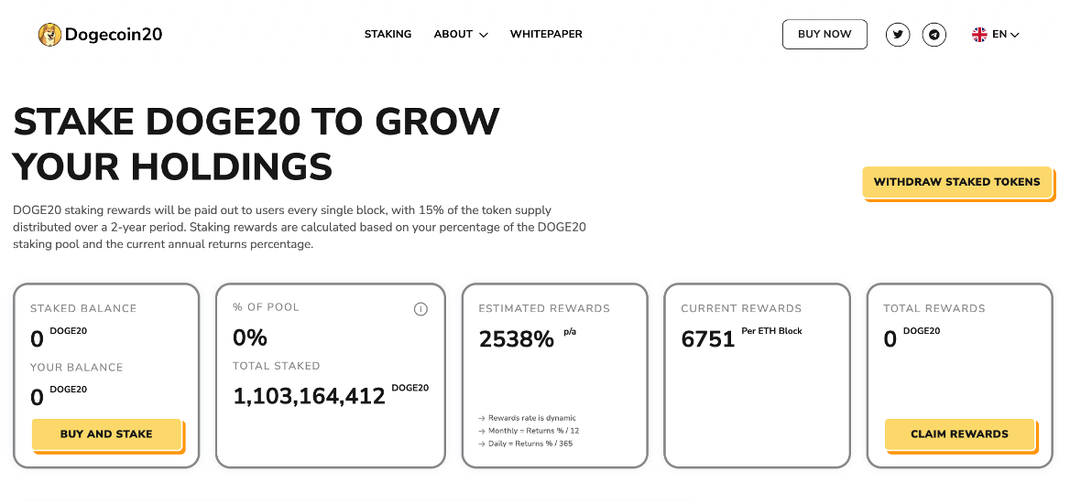Click Withdraw Staked Tokens button
The height and width of the screenshot is (503, 1070).
(x=956, y=182)
